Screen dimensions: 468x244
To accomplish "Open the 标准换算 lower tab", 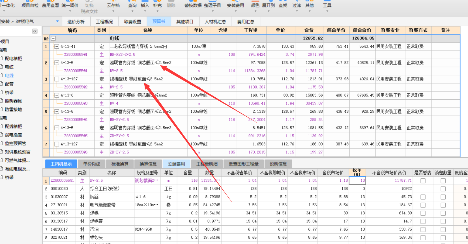I will (x=120, y=164).
